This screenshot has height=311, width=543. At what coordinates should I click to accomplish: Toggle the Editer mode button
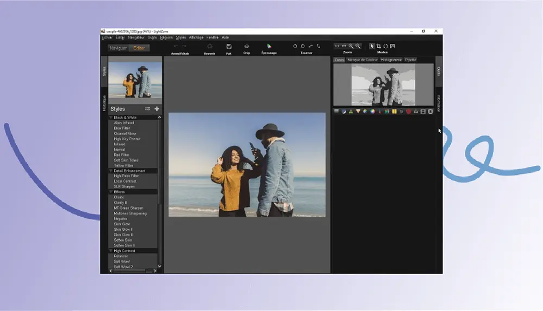139,48
